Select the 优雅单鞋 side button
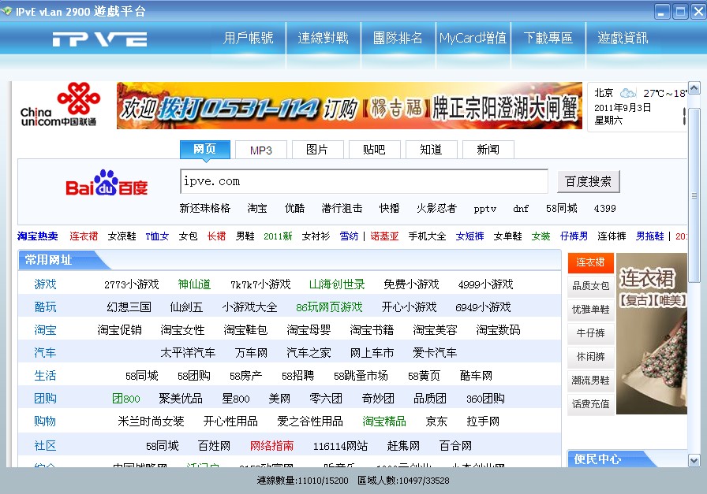The height and width of the screenshot is (494, 707). pyautogui.click(x=591, y=310)
